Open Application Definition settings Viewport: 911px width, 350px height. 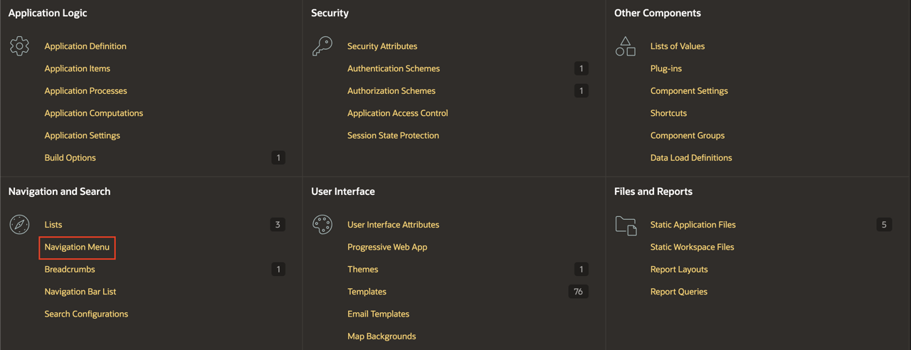point(85,46)
